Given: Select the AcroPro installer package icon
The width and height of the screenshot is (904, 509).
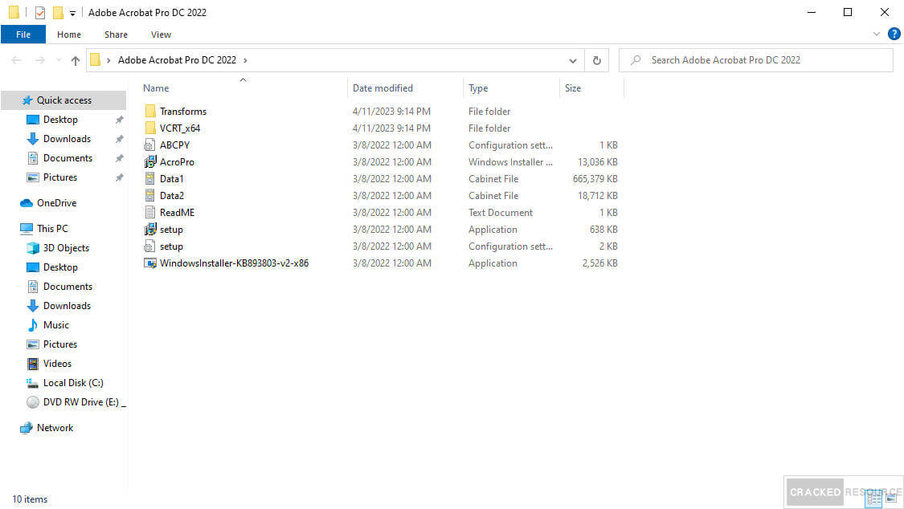Looking at the screenshot, I should point(150,162).
